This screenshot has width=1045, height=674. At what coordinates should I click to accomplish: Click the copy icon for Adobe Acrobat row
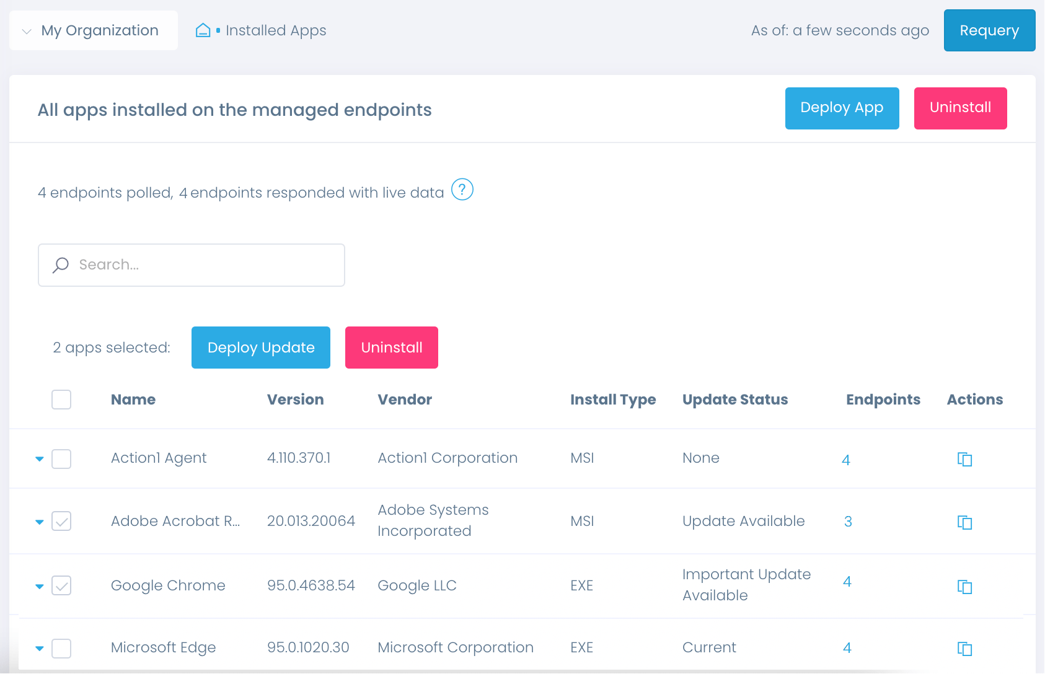[x=965, y=522]
